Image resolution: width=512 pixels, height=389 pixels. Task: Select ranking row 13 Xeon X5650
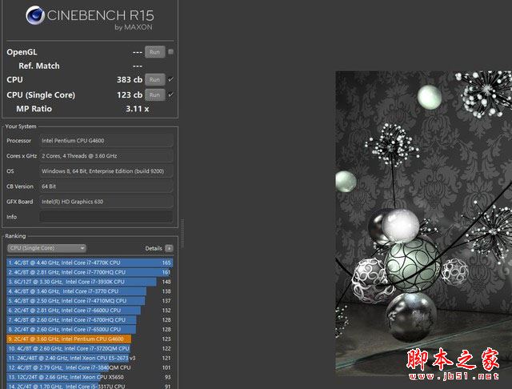point(90,377)
